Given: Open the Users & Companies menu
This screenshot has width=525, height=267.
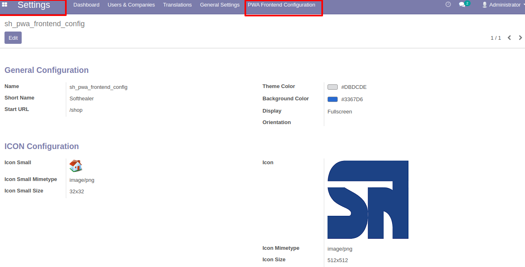Looking at the screenshot, I should pyautogui.click(x=131, y=5).
